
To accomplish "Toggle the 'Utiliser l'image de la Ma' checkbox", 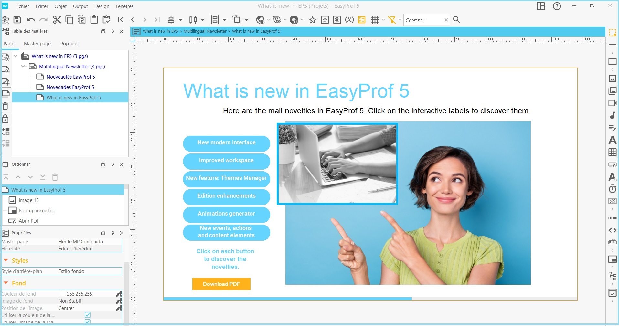I will coord(88,322).
